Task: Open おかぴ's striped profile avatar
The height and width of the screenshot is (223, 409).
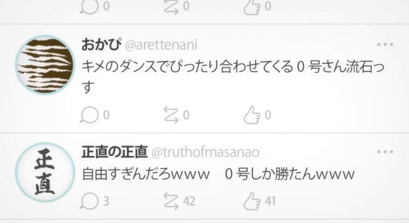Action: (45, 65)
